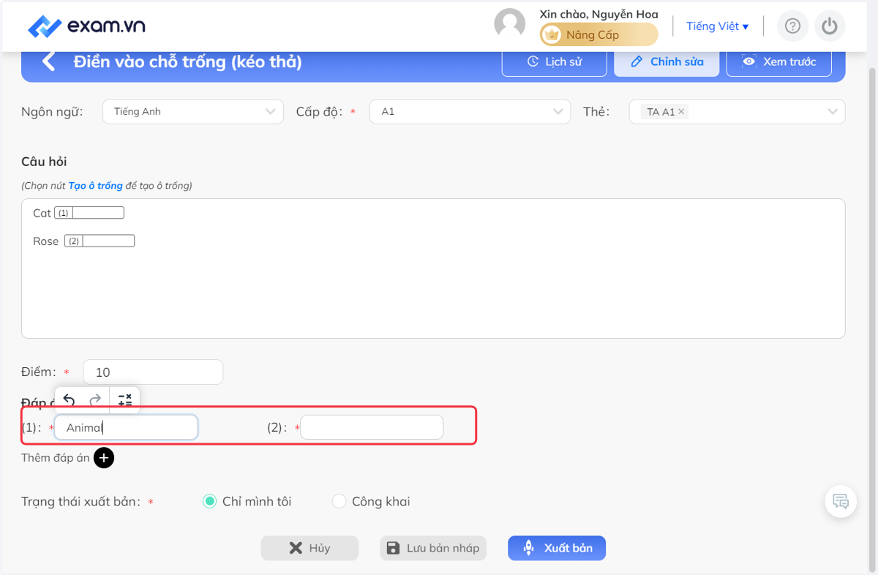Remove the TA A1 tag

681,112
